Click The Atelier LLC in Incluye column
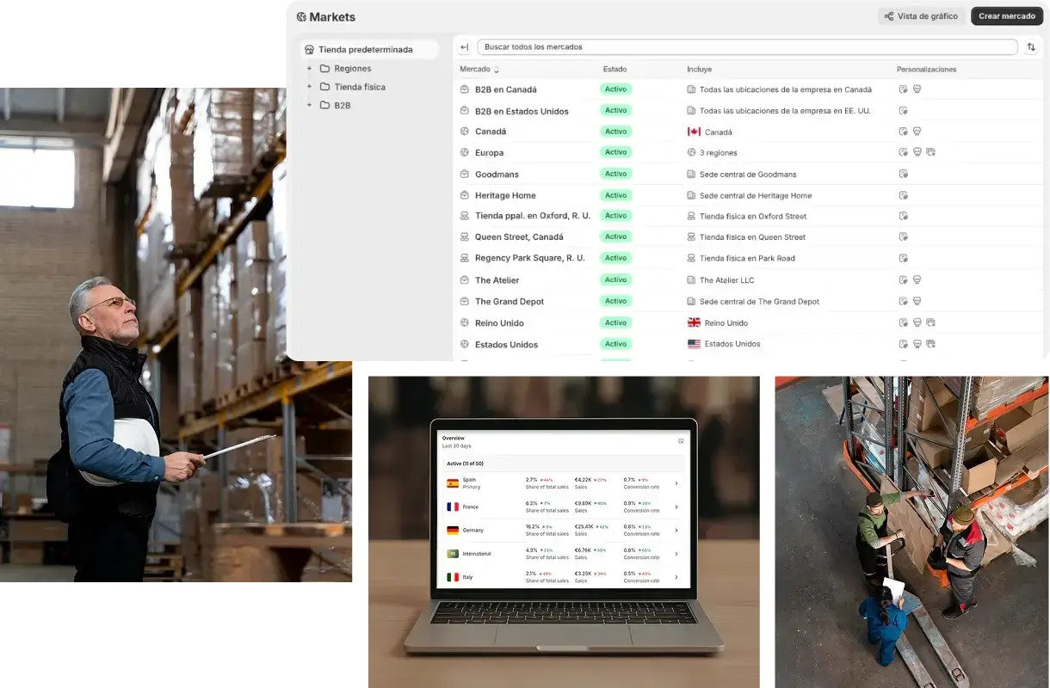This screenshot has width=1050, height=688. 726,280
